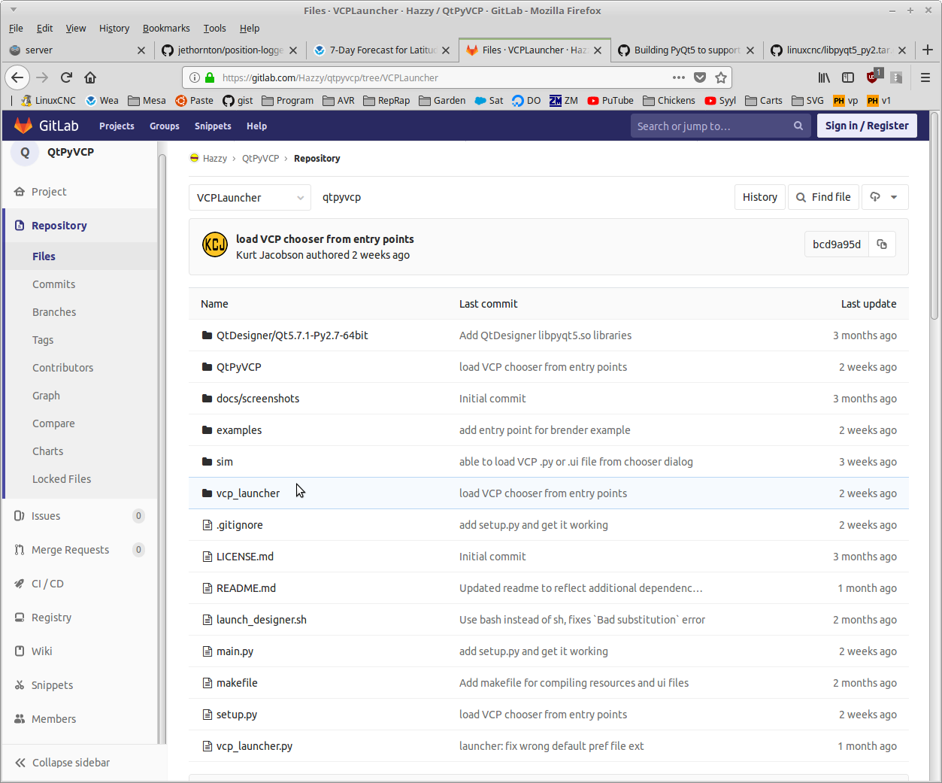Viewport: 942px width, 783px height.
Task: Open the docs/screenshots folder
Action: (x=258, y=399)
